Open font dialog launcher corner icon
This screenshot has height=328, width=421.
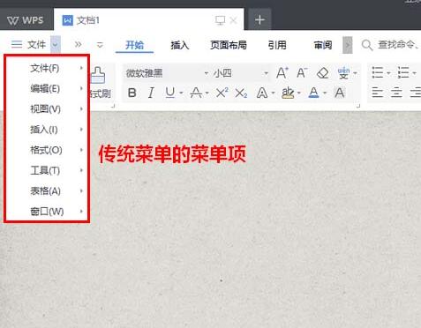pyautogui.click(x=358, y=106)
